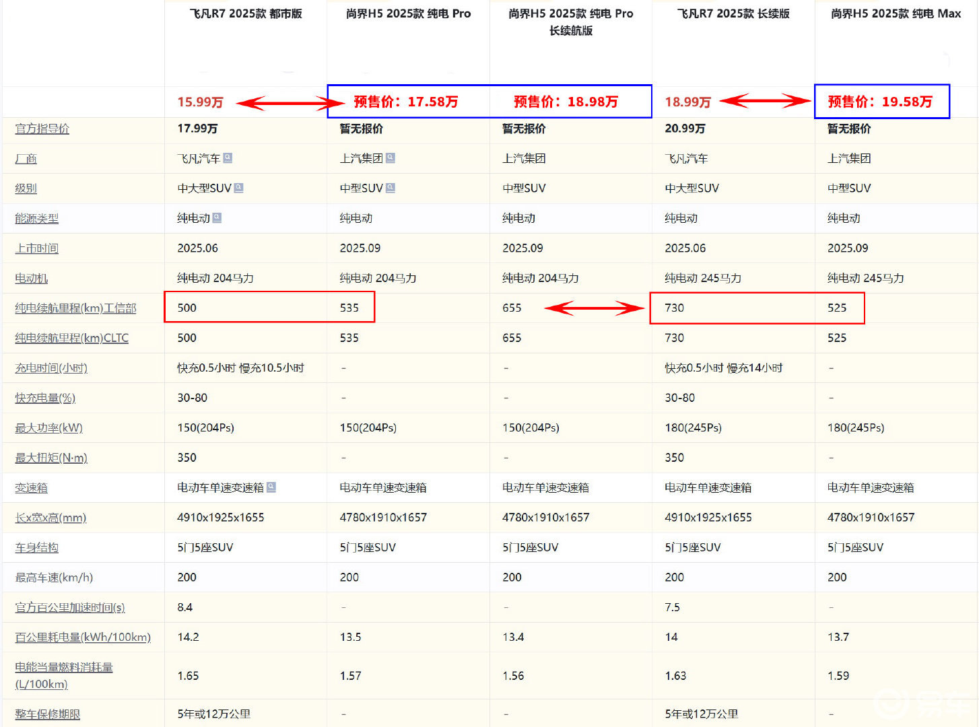Open the 整车保修期限 row label link

(47, 714)
